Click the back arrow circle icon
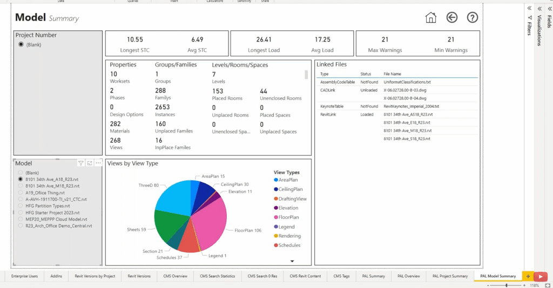 (452, 17)
